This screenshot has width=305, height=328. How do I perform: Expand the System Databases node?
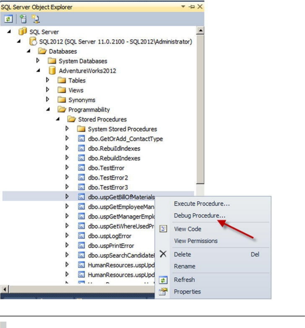coord(38,60)
